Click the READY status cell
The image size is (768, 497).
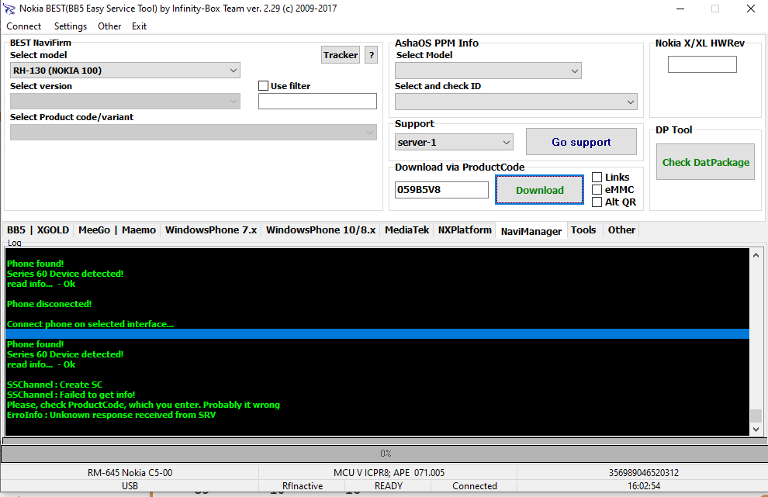[x=389, y=485]
